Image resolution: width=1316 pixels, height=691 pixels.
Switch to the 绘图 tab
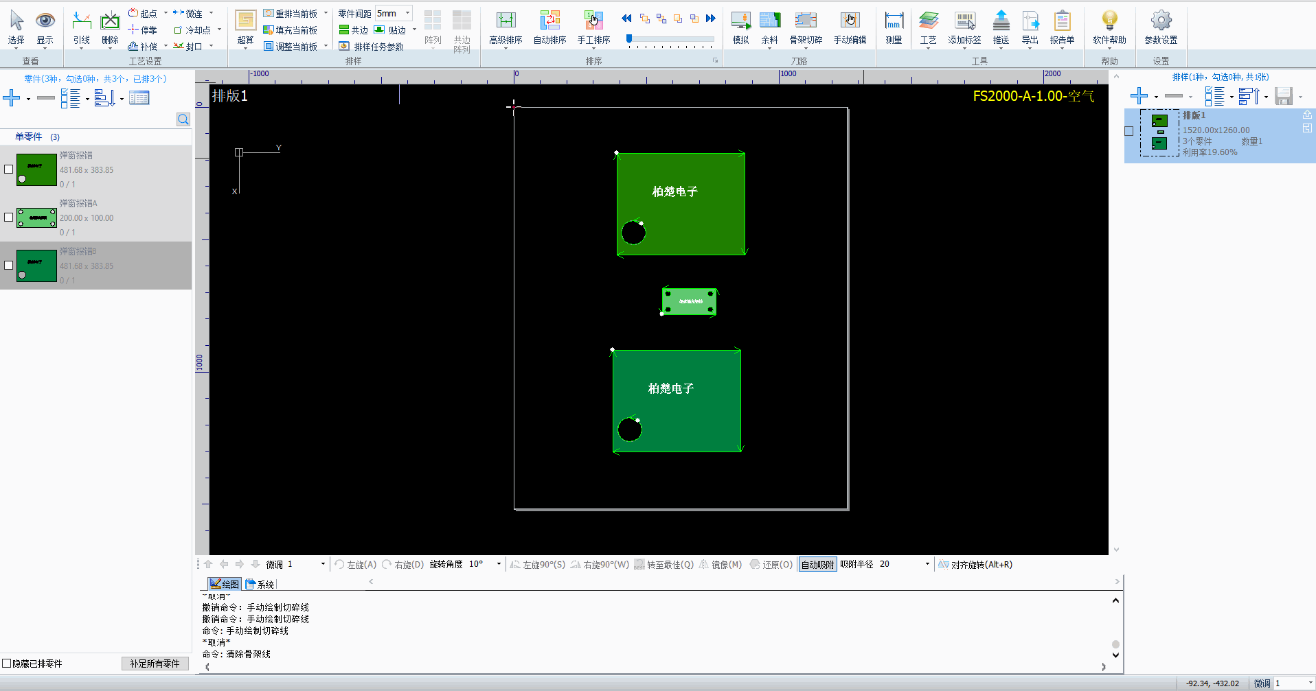click(225, 584)
